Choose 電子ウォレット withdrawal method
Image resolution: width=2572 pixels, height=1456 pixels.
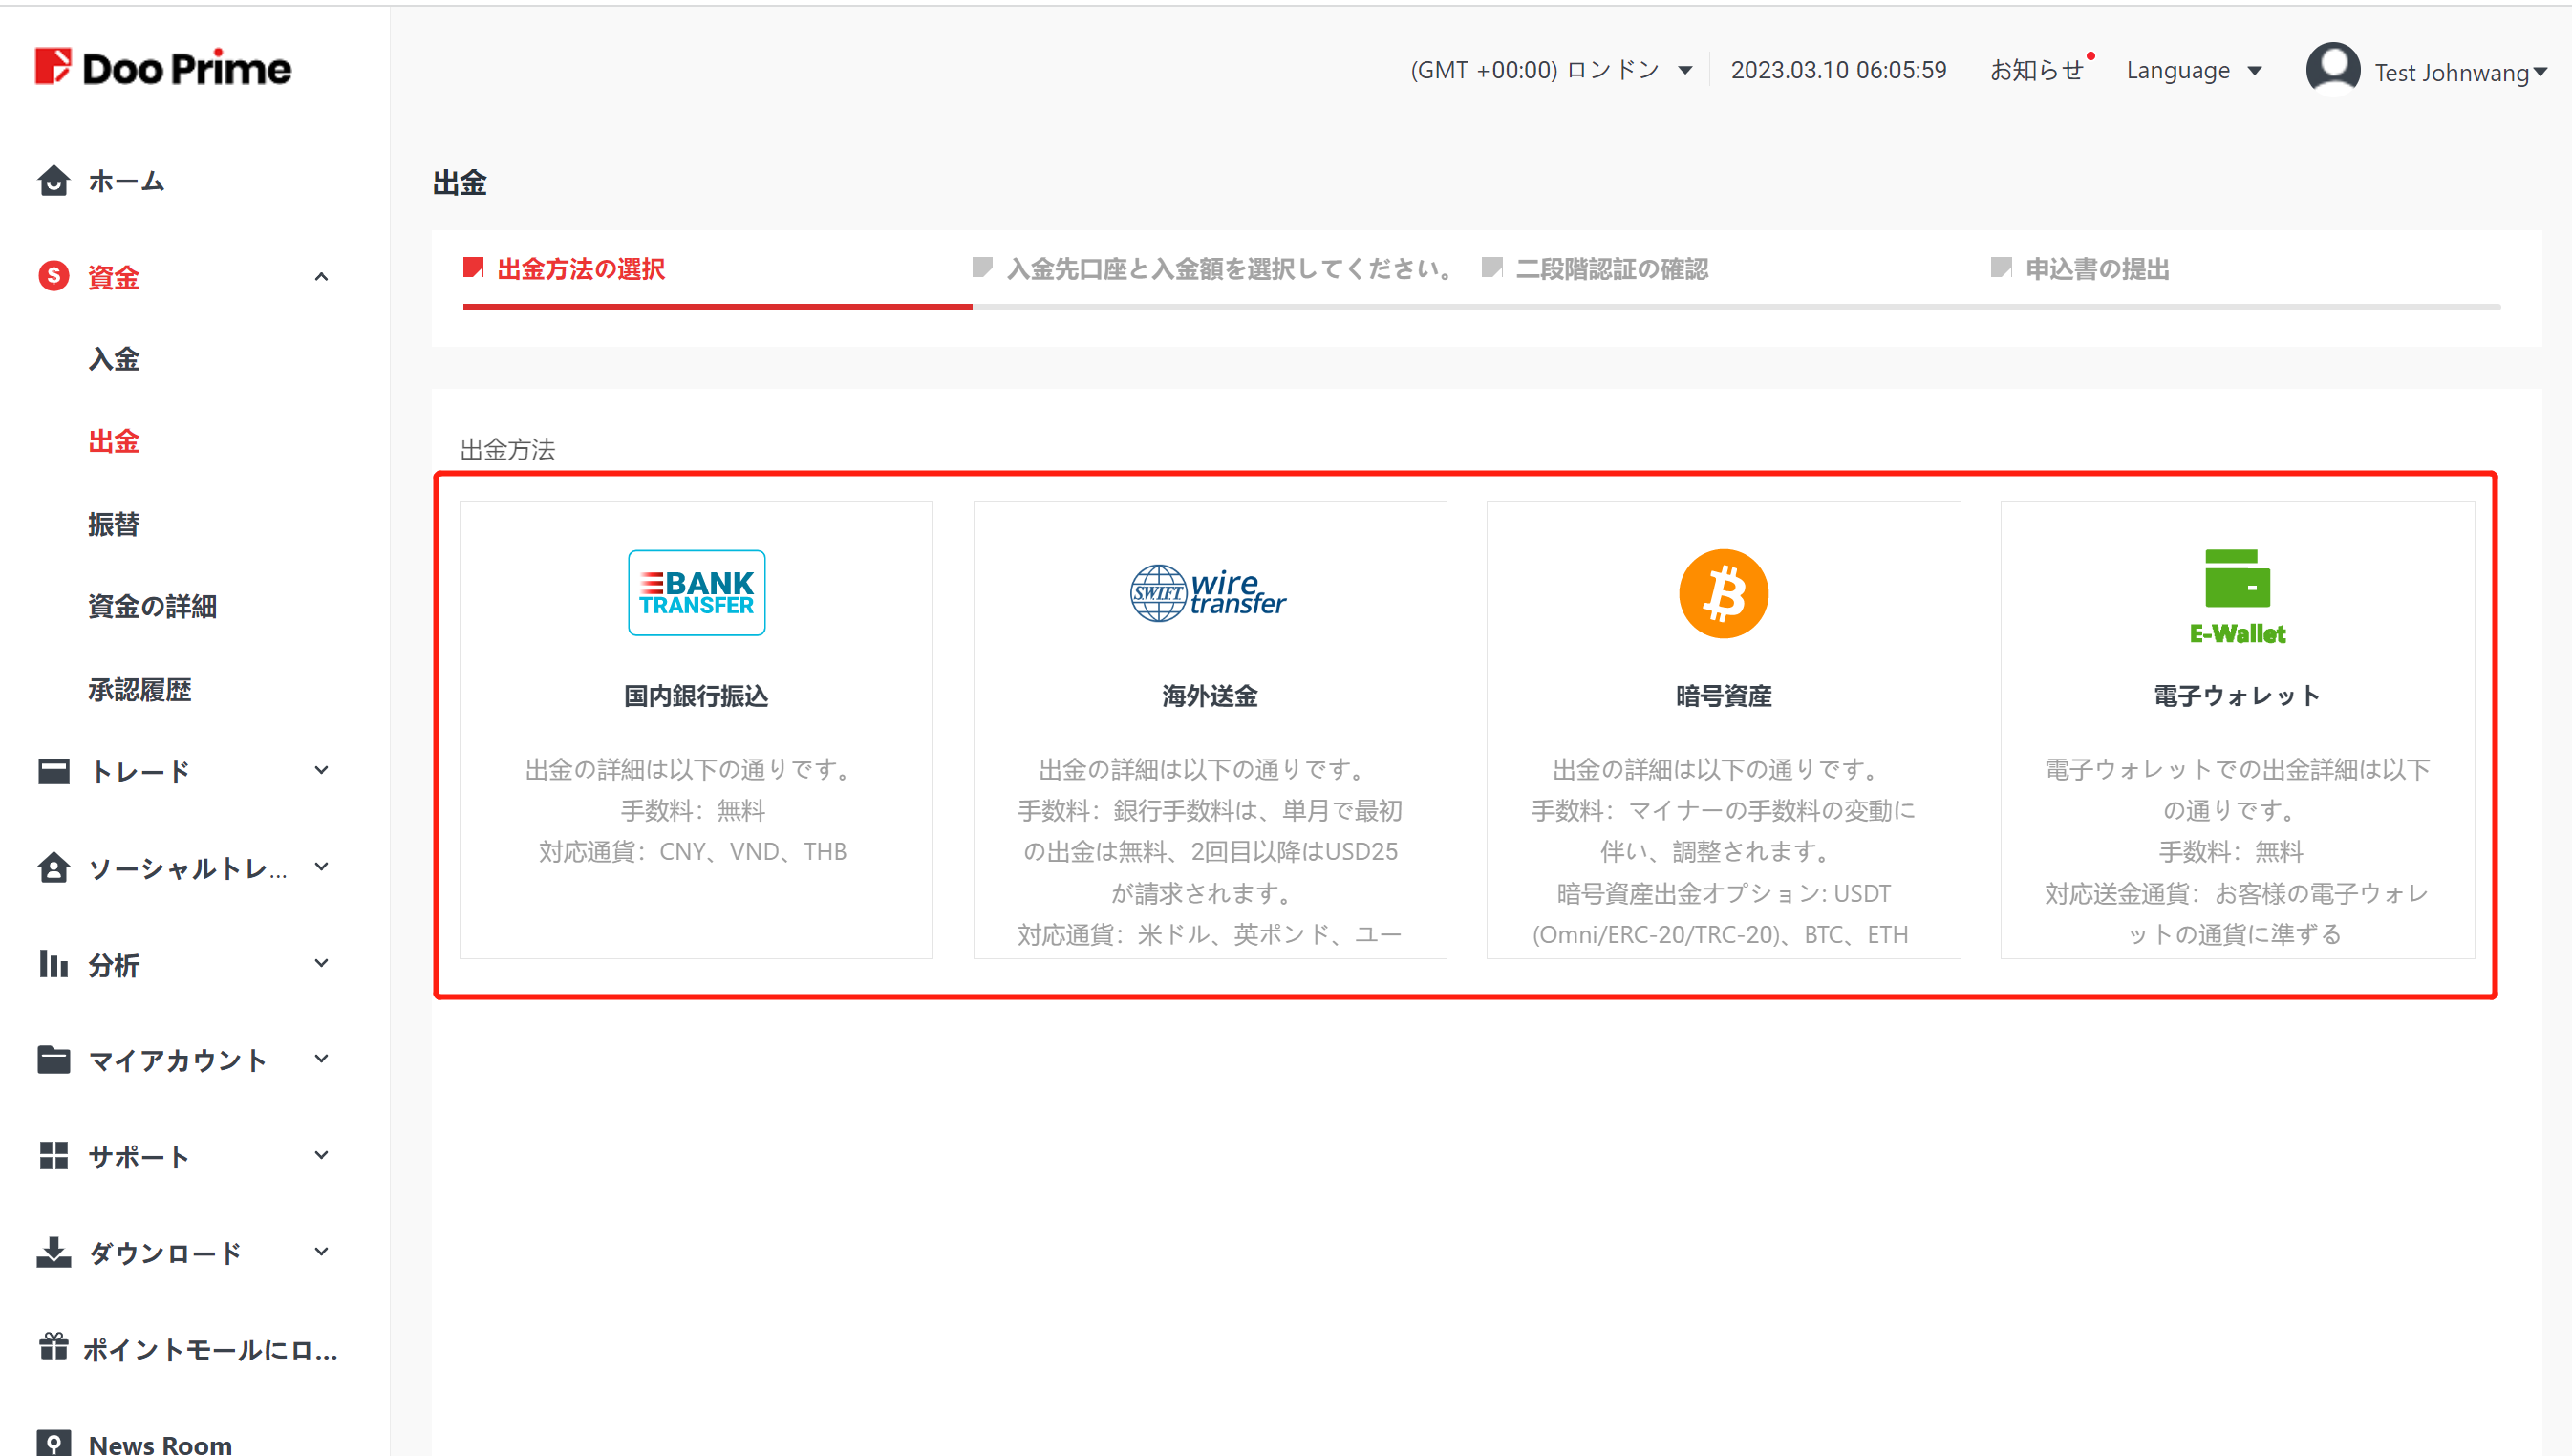click(2237, 730)
